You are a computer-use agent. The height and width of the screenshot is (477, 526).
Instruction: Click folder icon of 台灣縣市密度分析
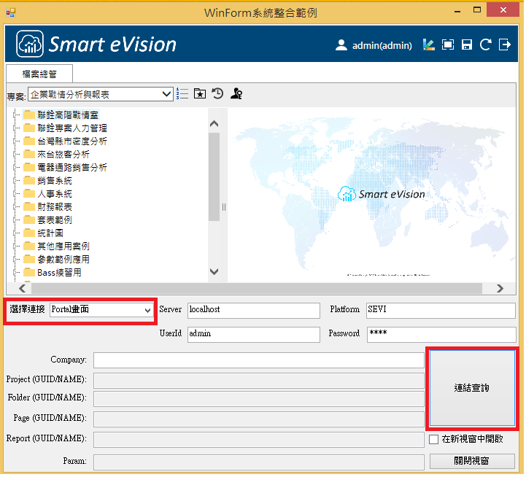[29, 141]
